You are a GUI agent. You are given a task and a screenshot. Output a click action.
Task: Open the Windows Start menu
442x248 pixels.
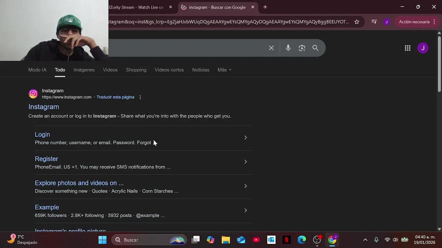click(103, 240)
